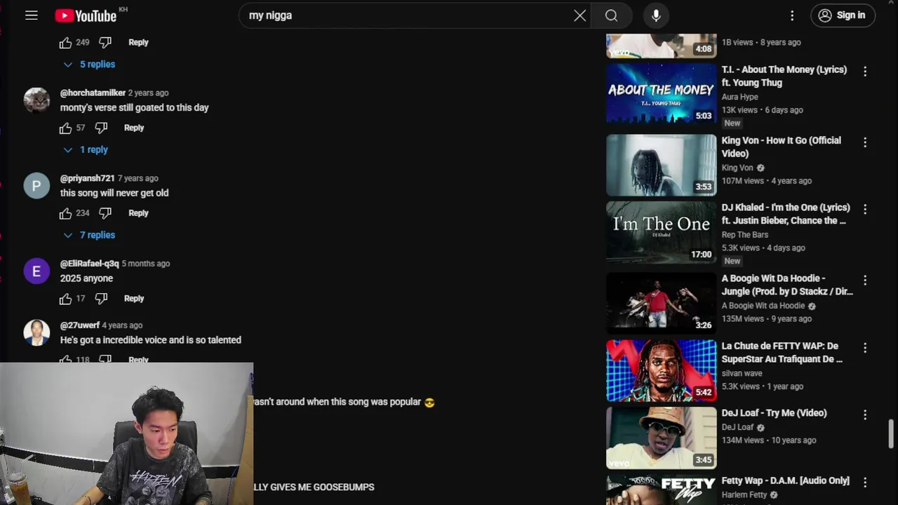Open the King Von How It Go thumbnail
898x505 pixels.
(x=661, y=165)
